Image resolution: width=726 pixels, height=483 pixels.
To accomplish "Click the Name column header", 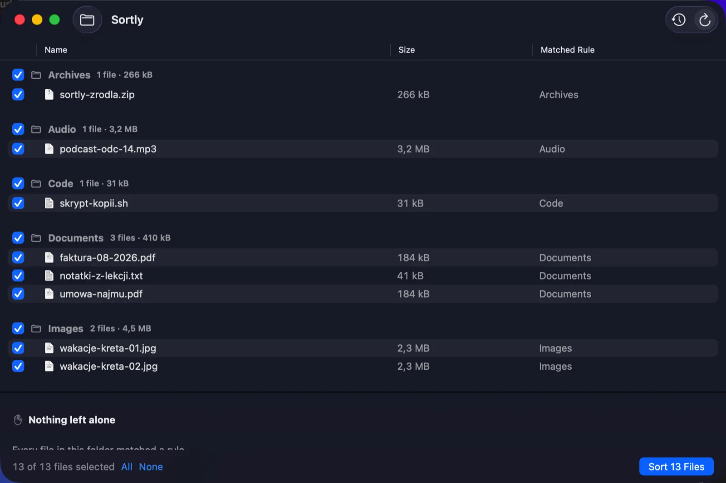I will pyautogui.click(x=56, y=50).
